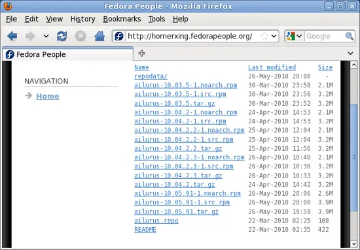Click the date 26-May-2010 20:08 for repodata

point(279,76)
